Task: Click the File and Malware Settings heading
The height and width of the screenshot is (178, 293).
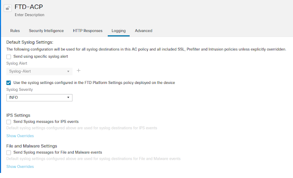Action: [x=32, y=146]
